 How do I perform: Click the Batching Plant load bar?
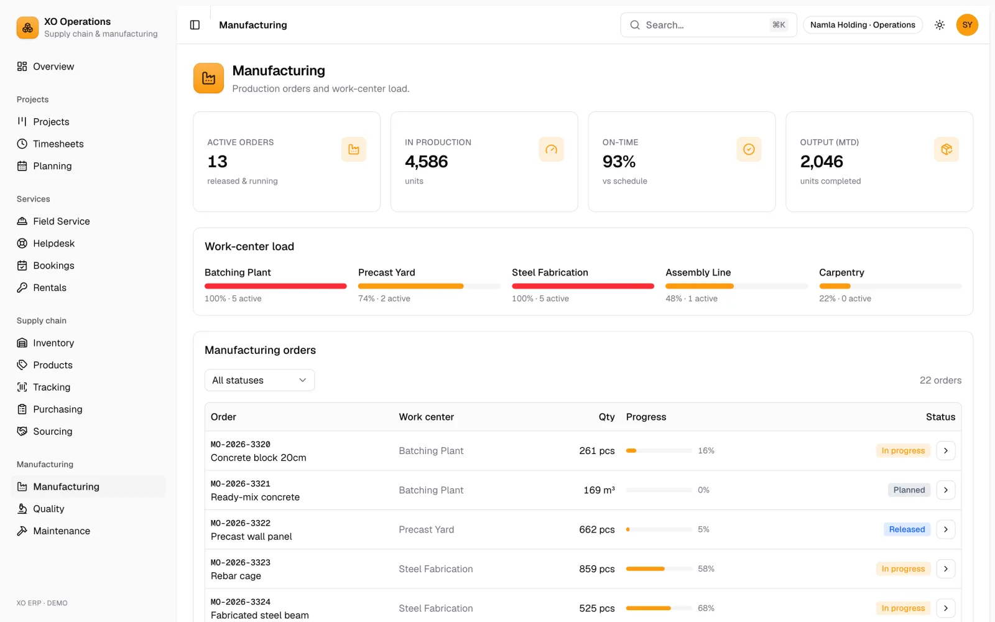(x=275, y=286)
